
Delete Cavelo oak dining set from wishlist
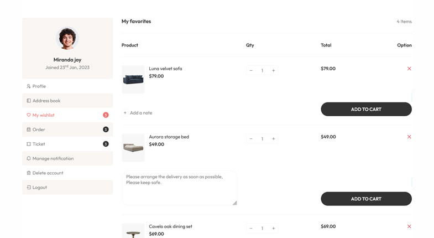(x=409, y=226)
